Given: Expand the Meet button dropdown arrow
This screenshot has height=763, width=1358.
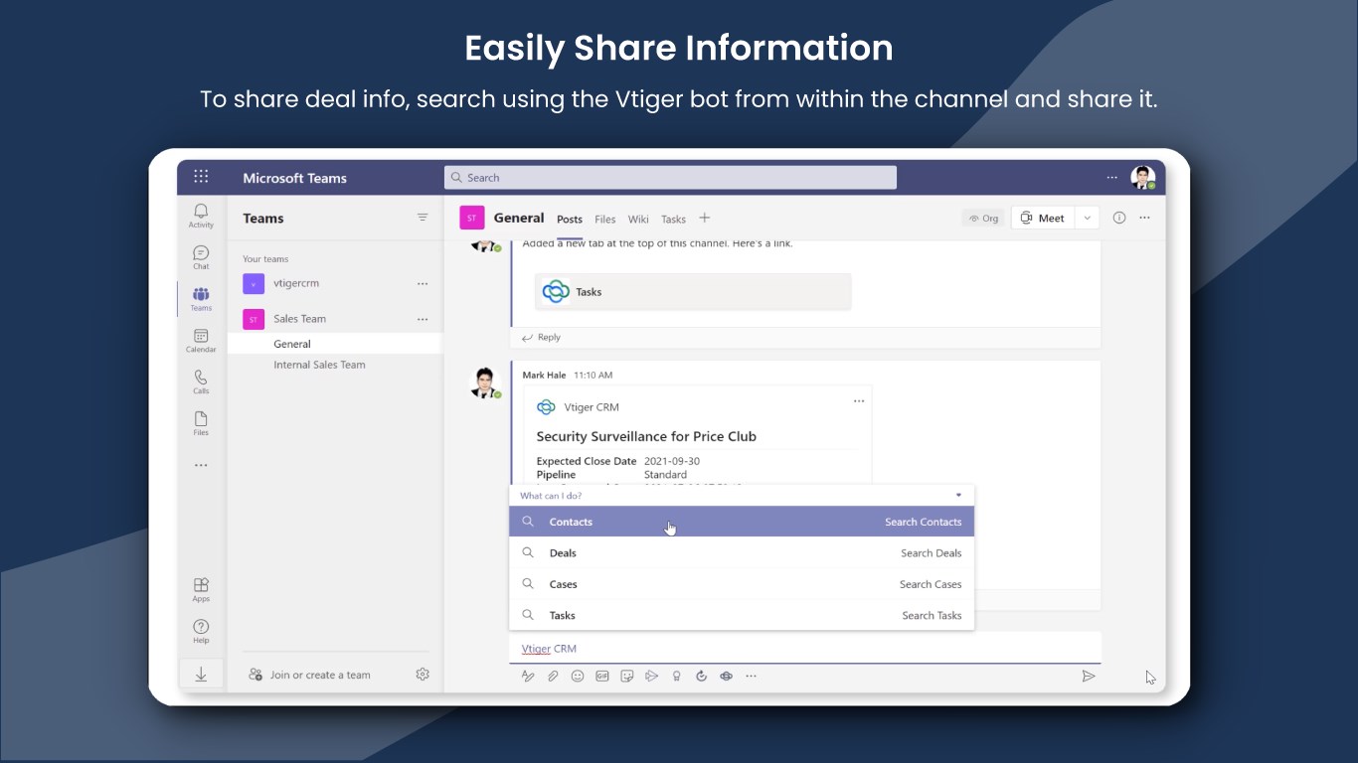Looking at the screenshot, I should tap(1087, 218).
